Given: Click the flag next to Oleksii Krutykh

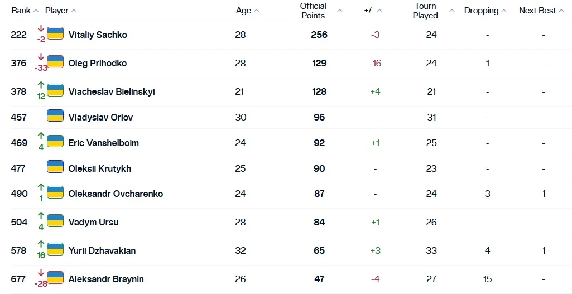Looking at the screenshot, I should pyautogui.click(x=55, y=167).
